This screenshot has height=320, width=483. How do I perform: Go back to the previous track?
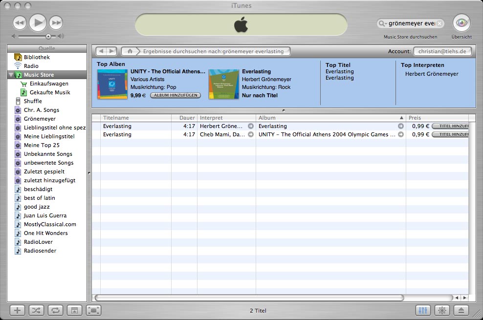20,22
